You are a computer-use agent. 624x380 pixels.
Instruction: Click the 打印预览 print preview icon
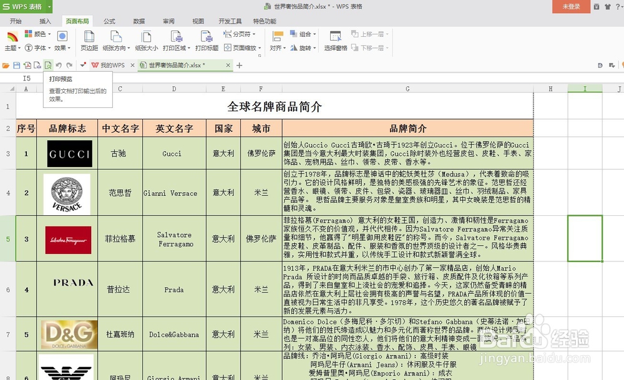(x=48, y=66)
